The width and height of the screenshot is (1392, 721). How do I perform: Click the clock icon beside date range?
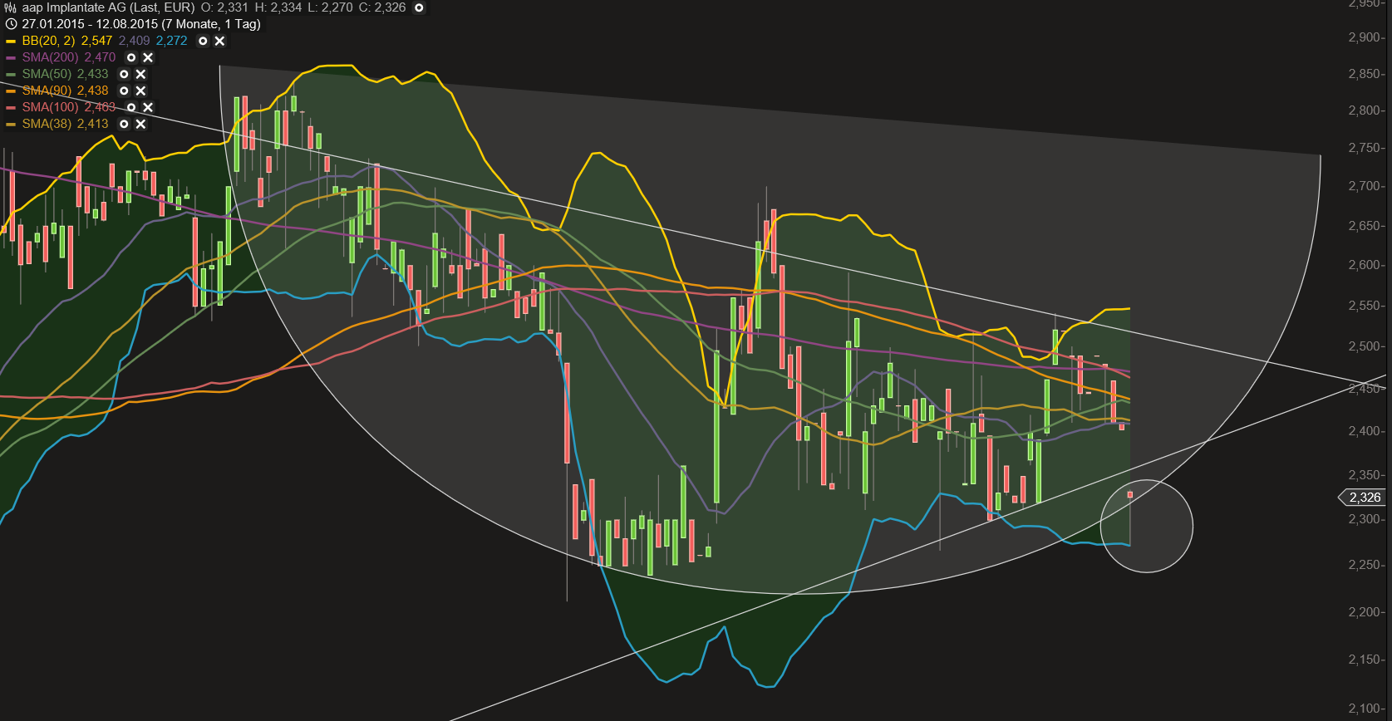tap(11, 24)
